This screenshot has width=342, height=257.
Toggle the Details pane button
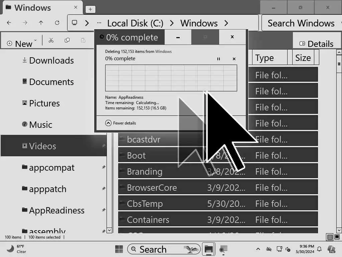316,44
